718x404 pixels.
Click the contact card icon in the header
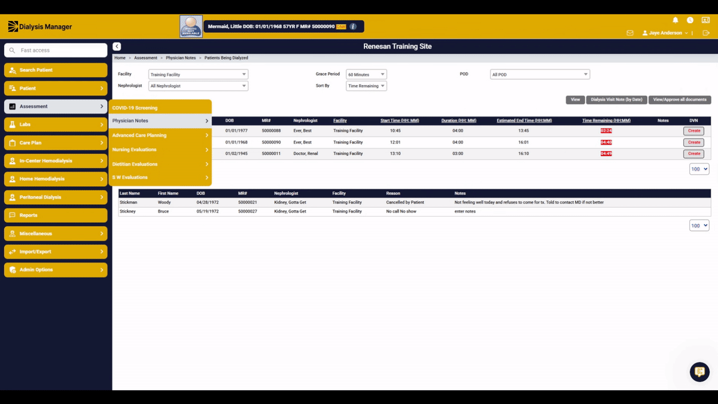[705, 20]
